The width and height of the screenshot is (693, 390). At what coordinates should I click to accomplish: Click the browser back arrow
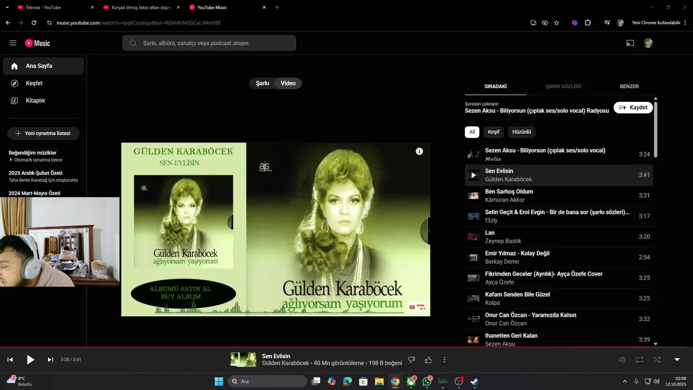[8, 23]
